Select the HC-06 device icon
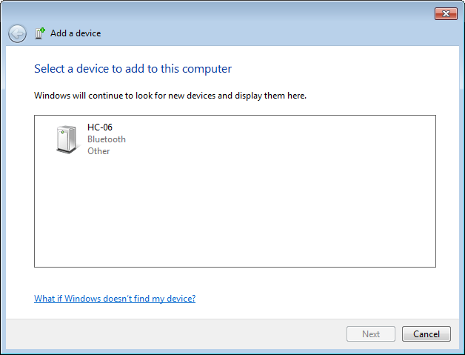Image resolution: width=465 pixels, height=355 pixels. (x=67, y=139)
